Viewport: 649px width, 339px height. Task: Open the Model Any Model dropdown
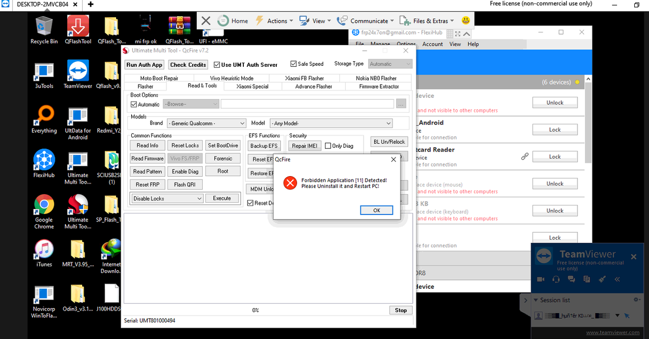point(332,123)
